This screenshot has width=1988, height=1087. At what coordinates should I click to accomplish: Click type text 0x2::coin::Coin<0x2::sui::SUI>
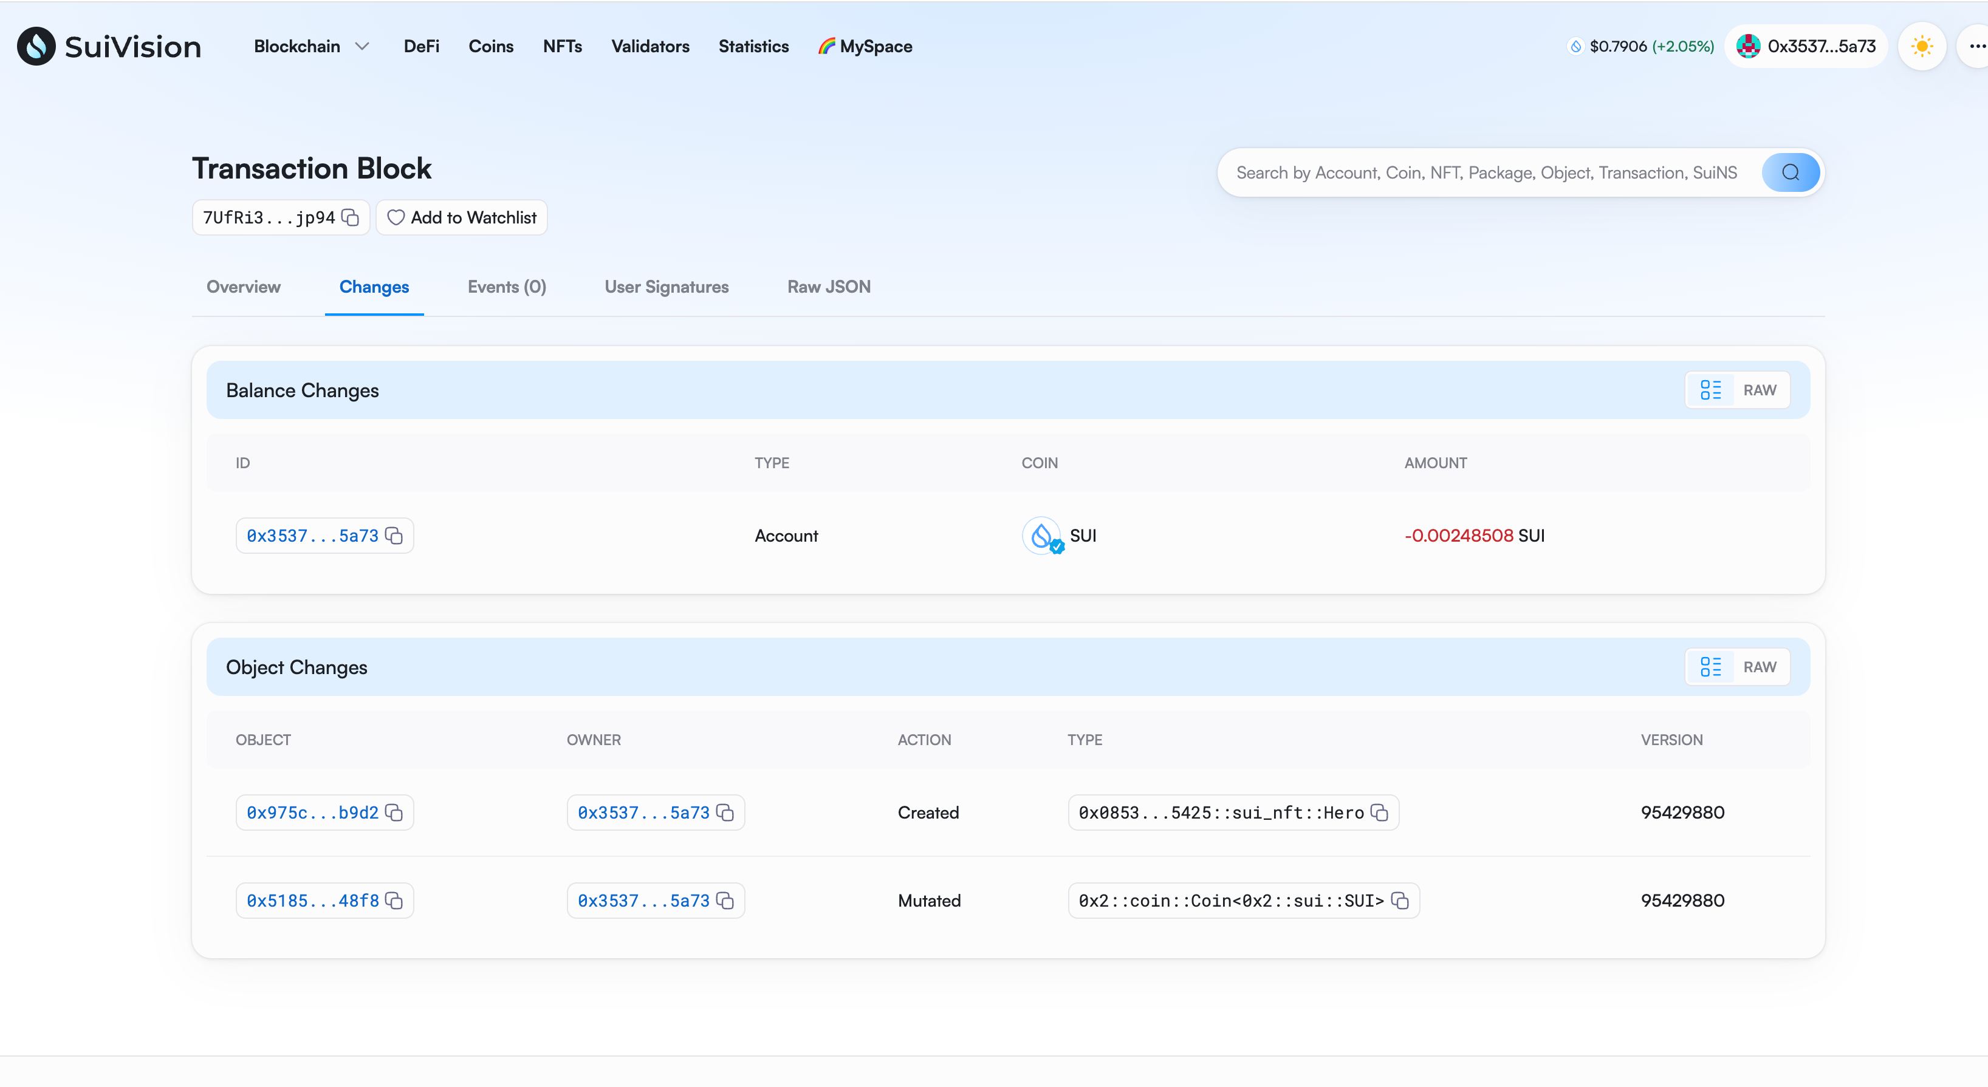pyautogui.click(x=1231, y=901)
